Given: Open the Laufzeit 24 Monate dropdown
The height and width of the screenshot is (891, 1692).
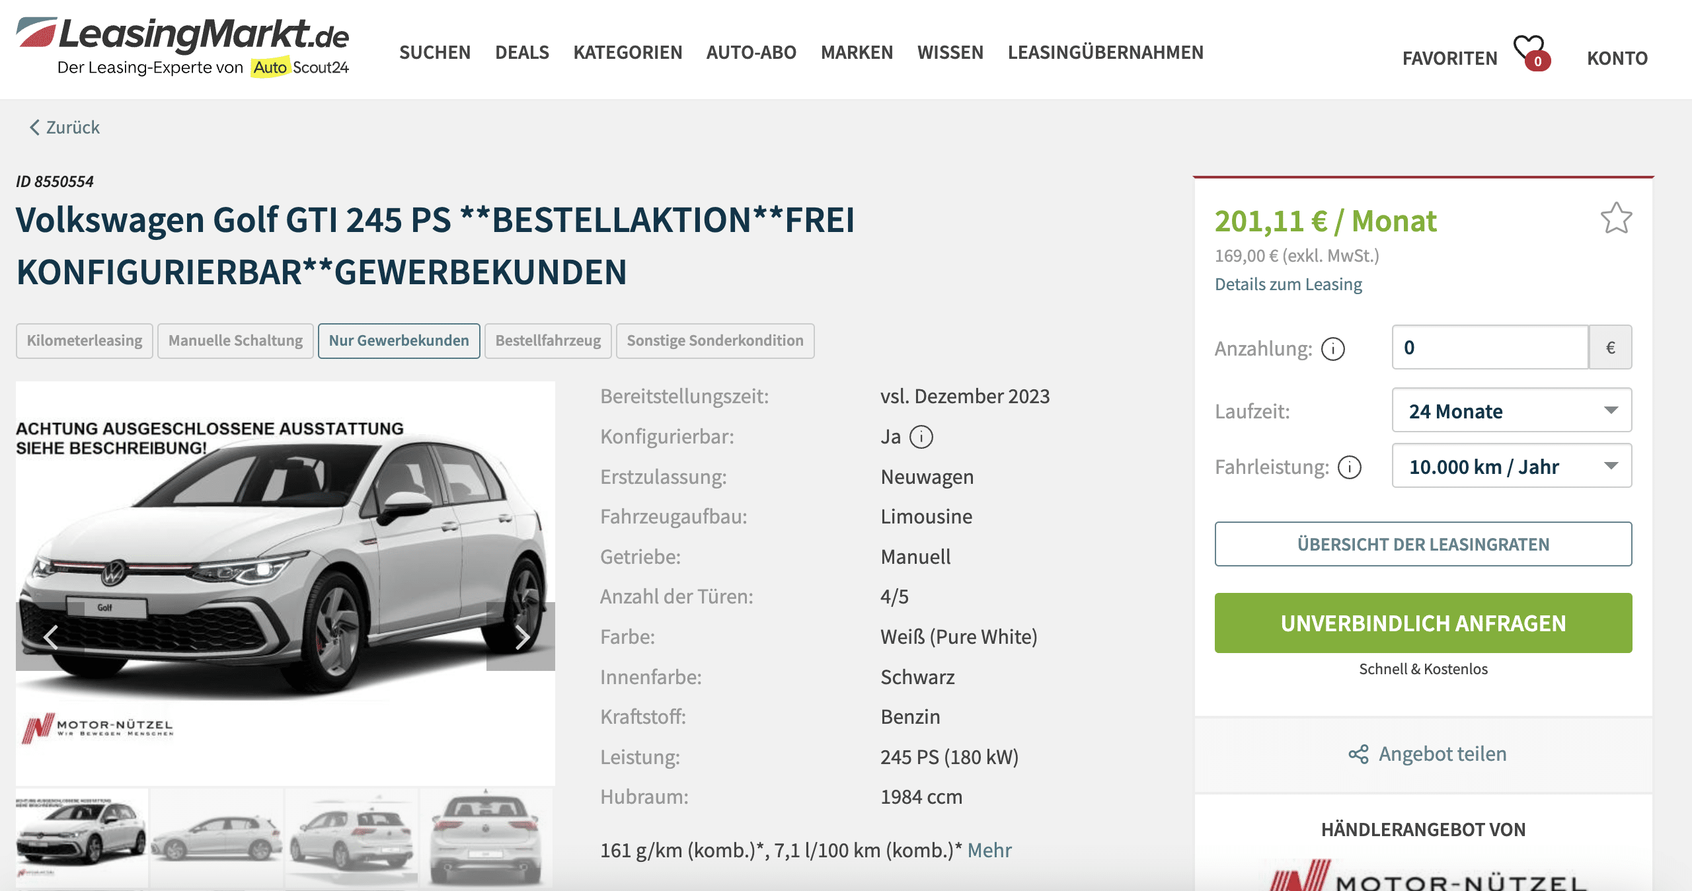Looking at the screenshot, I should pos(1512,410).
